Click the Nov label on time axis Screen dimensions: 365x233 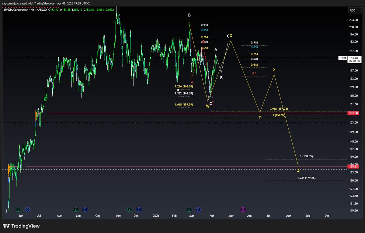(119, 216)
